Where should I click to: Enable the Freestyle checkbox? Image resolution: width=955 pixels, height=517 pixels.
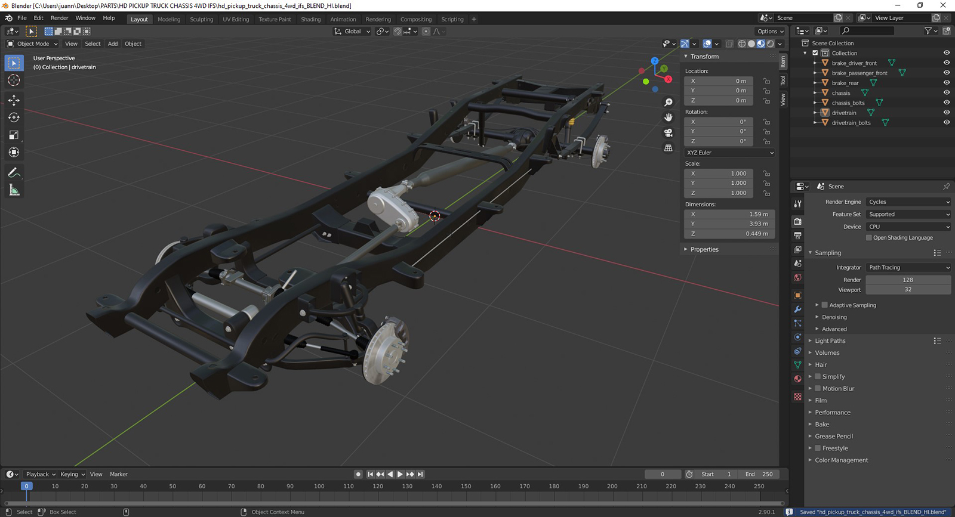coord(818,448)
